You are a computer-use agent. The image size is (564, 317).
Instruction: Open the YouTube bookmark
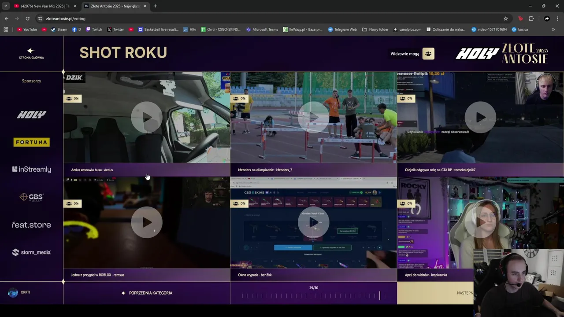[27, 29]
